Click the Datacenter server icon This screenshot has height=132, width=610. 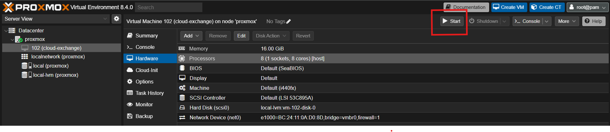pyautogui.click(x=12, y=30)
